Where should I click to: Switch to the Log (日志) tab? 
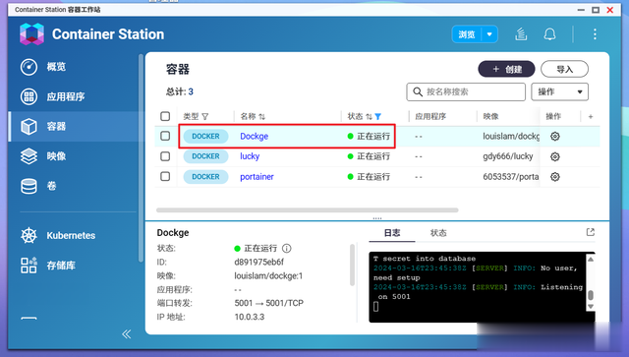(x=392, y=232)
